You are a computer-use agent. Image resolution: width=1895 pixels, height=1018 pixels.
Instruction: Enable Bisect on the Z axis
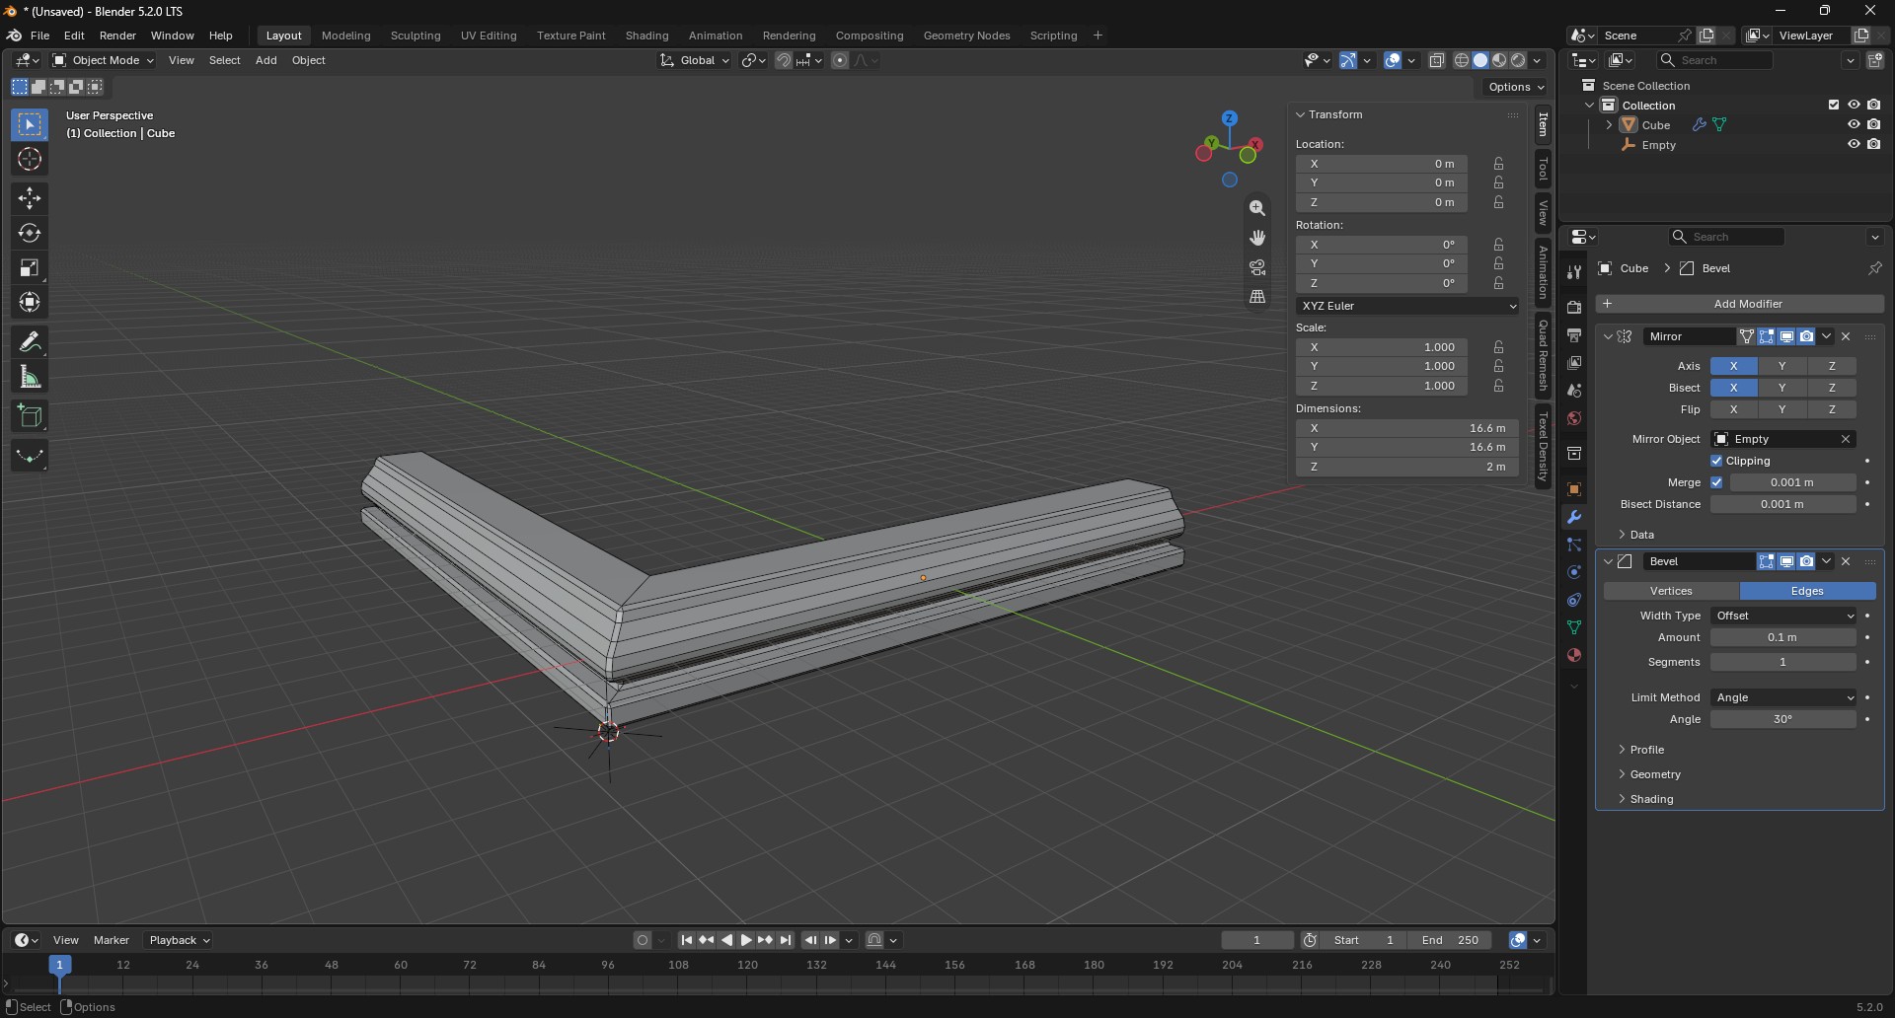point(1832,388)
